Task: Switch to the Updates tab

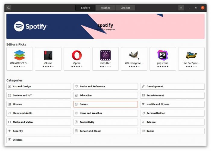Action: pos(125,8)
